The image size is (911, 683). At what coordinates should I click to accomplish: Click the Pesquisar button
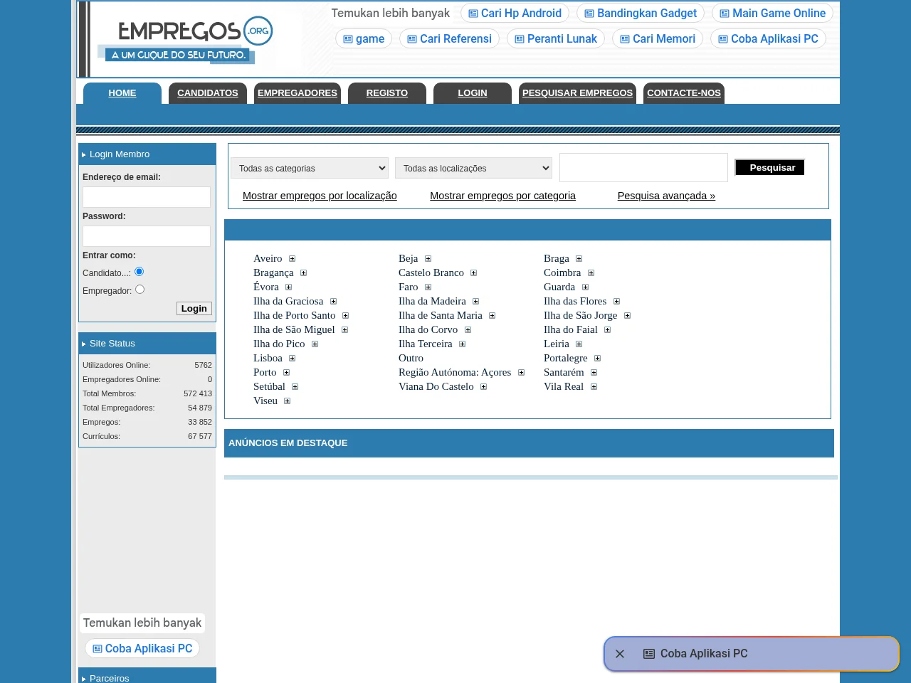770,167
